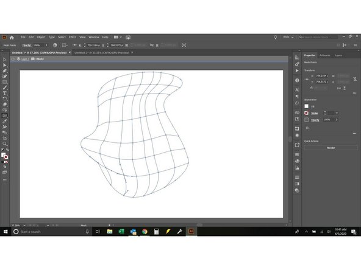This screenshot has height=270, width=361.
Task: Toggle Draw mode icon in toolbar
Action: coord(5,167)
